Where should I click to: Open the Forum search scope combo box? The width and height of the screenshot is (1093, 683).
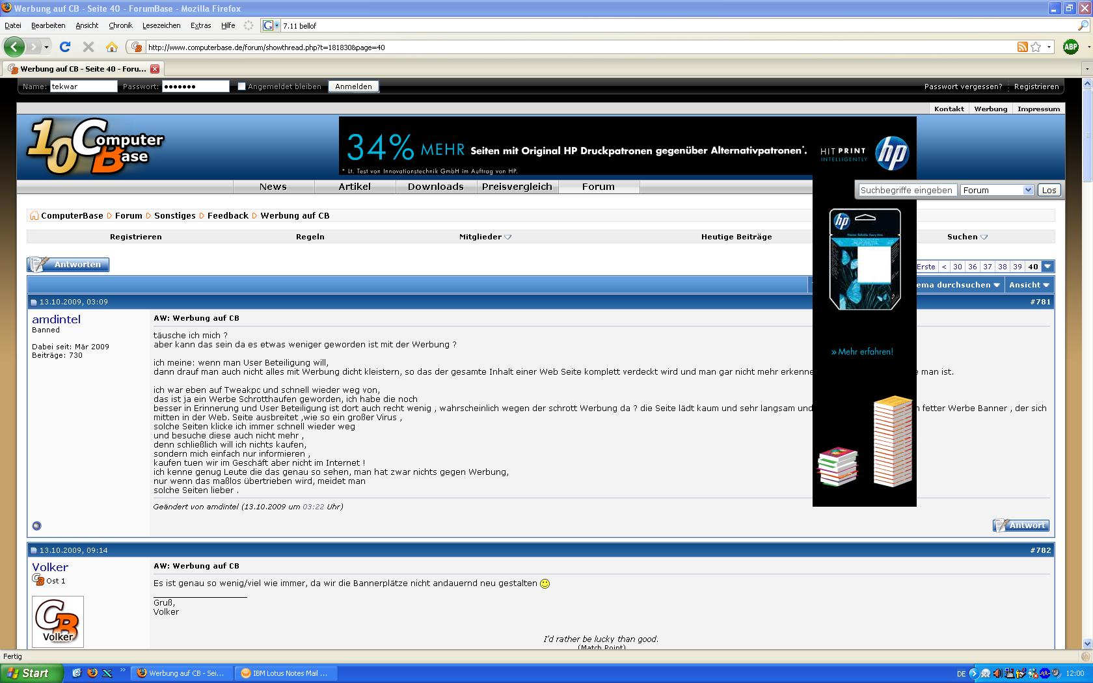click(997, 190)
